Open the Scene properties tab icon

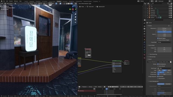pos(144,34)
